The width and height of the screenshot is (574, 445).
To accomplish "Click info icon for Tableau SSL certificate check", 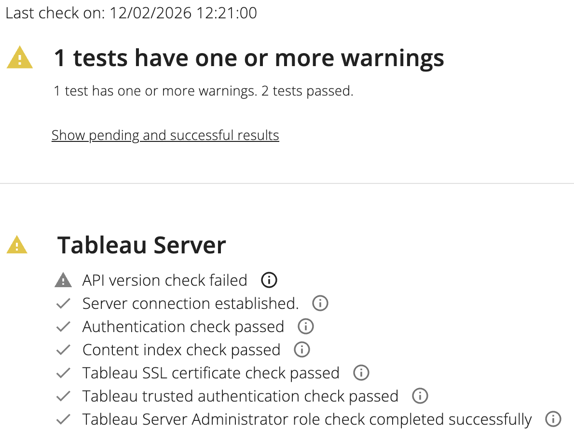I will pyautogui.click(x=361, y=373).
